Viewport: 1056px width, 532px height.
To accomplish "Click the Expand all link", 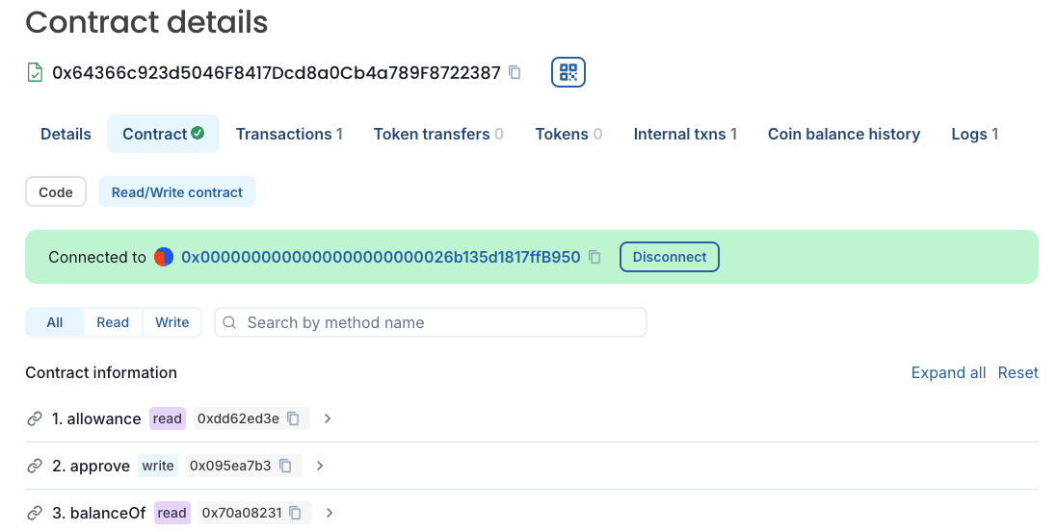I will pyautogui.click(x=948, y=372).
